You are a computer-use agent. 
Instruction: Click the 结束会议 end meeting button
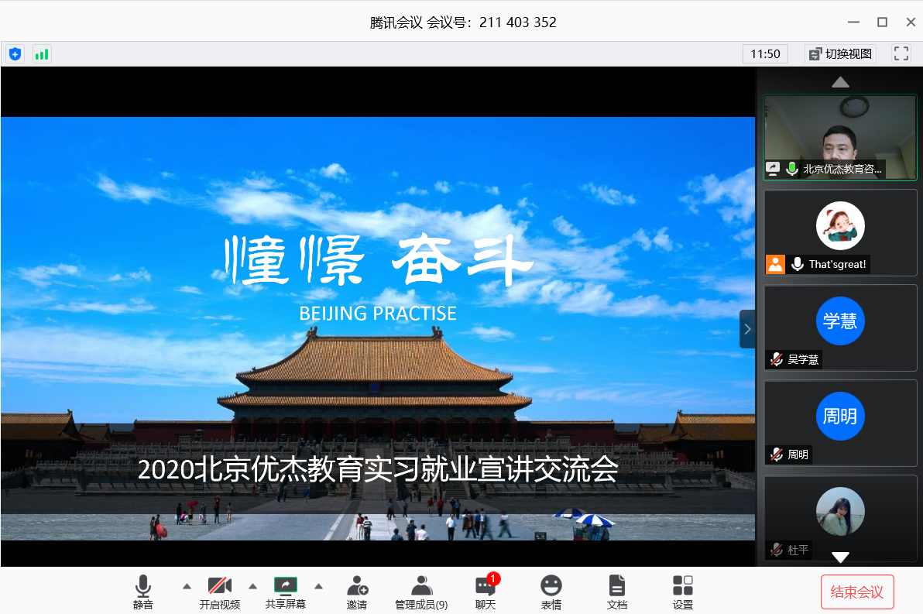[857, 592]
